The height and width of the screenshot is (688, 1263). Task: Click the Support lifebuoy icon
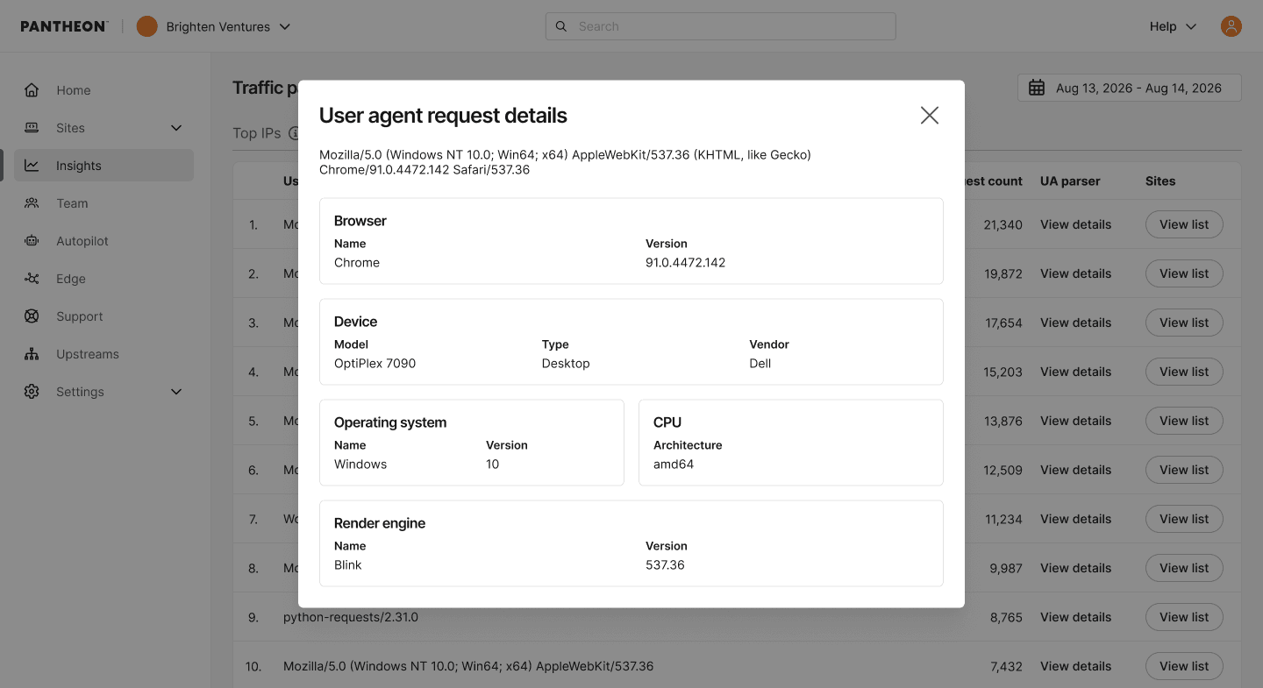pyautogui.click(x=32, y=316)
